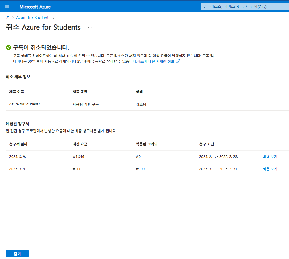Open the hamburger portal menu

coord(7,7)
